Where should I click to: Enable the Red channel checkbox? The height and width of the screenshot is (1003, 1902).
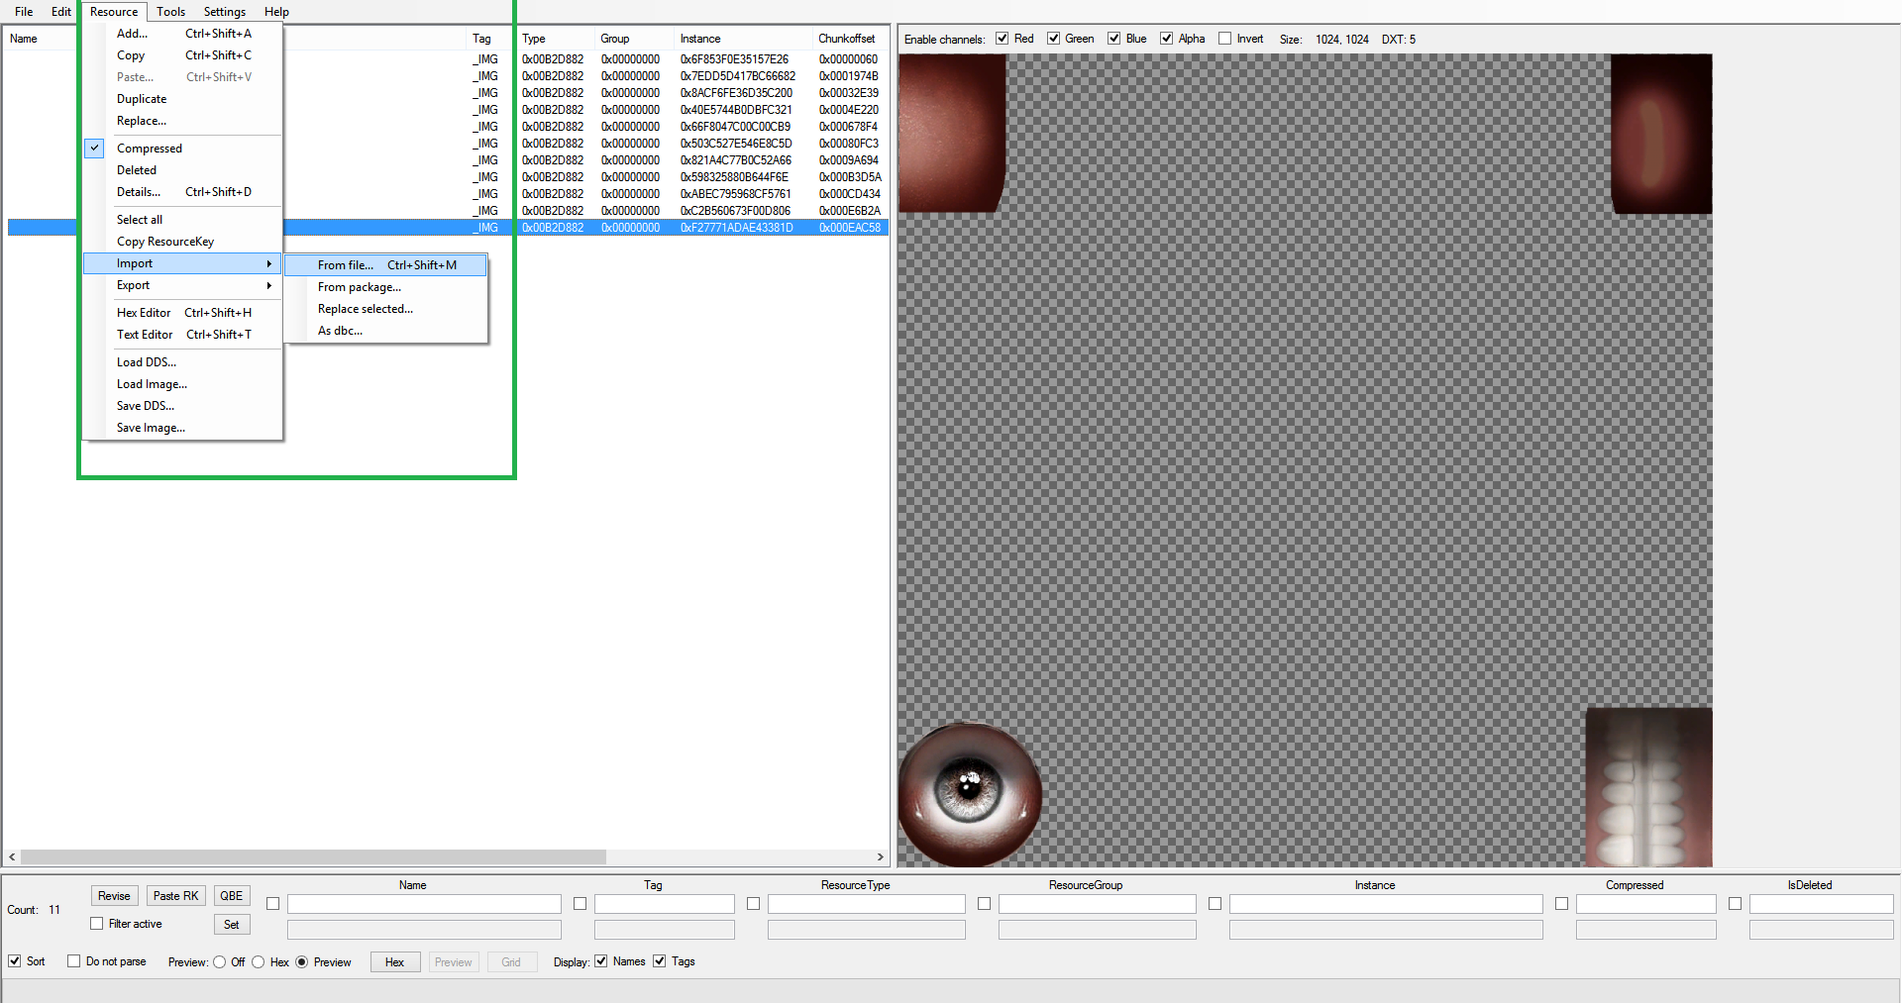click(x=1003, y=39)
